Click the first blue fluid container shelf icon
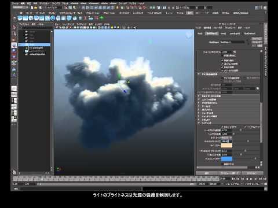 [x=20, y=18]
